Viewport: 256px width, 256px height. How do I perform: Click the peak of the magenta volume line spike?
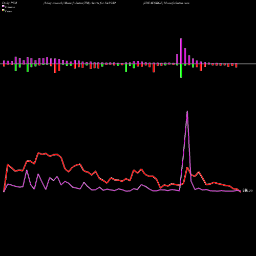(x=187, y=111)
